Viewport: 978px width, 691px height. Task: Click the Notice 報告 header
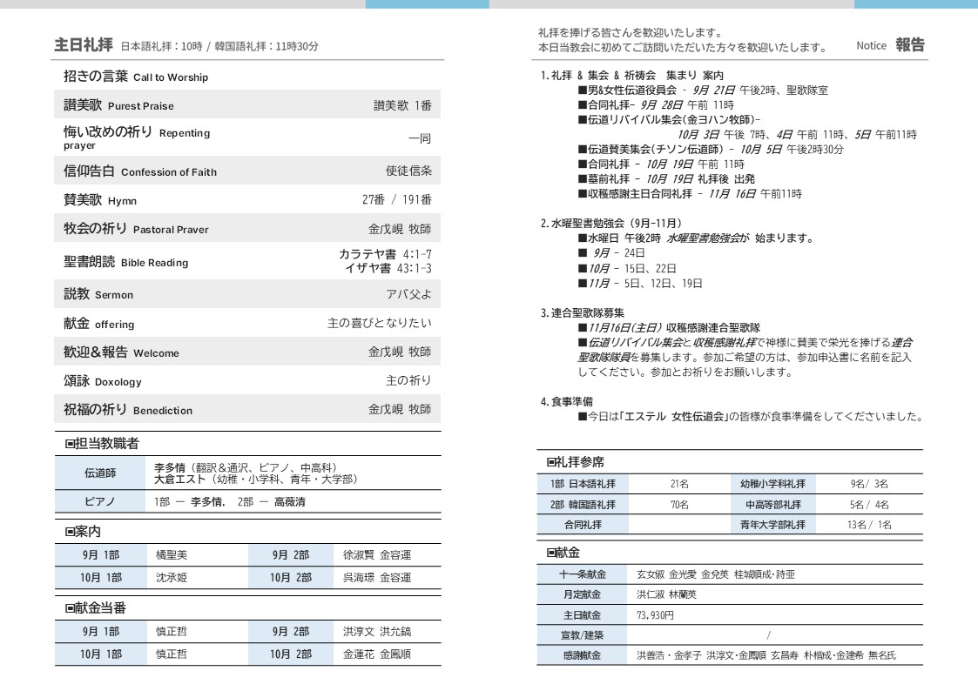(890, 45)
